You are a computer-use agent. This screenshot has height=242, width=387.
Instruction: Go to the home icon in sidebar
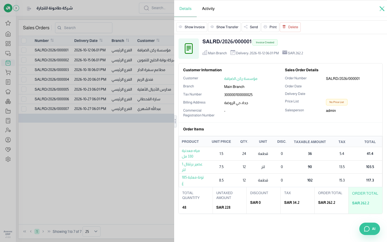tap(8, 34)
